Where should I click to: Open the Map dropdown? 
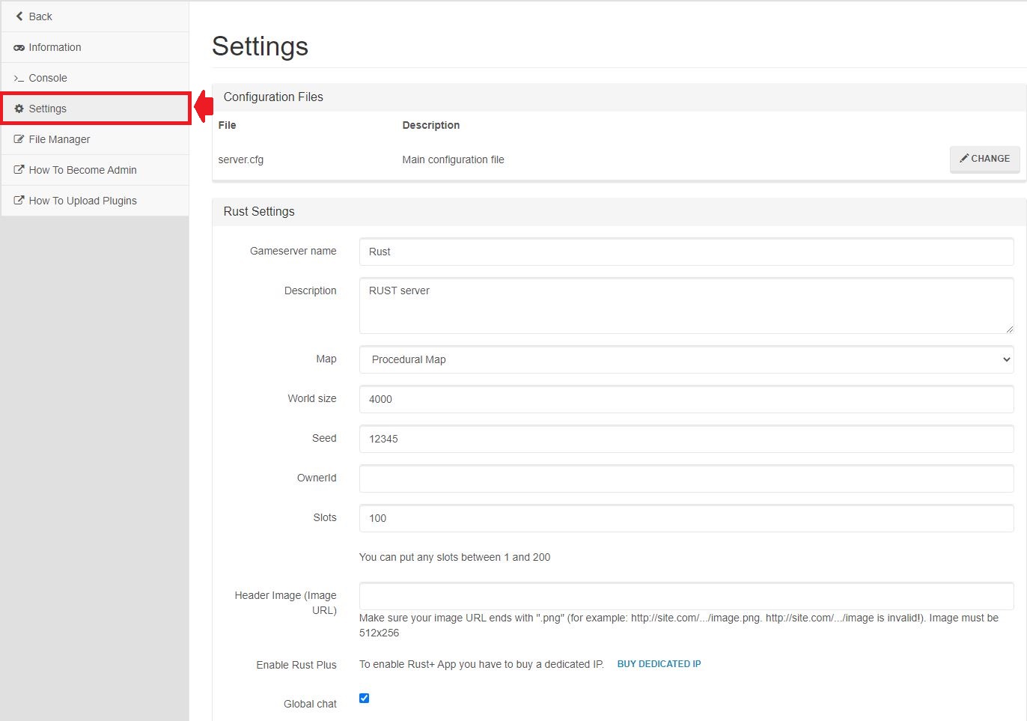pyautogui.click(x=686, y=359)
